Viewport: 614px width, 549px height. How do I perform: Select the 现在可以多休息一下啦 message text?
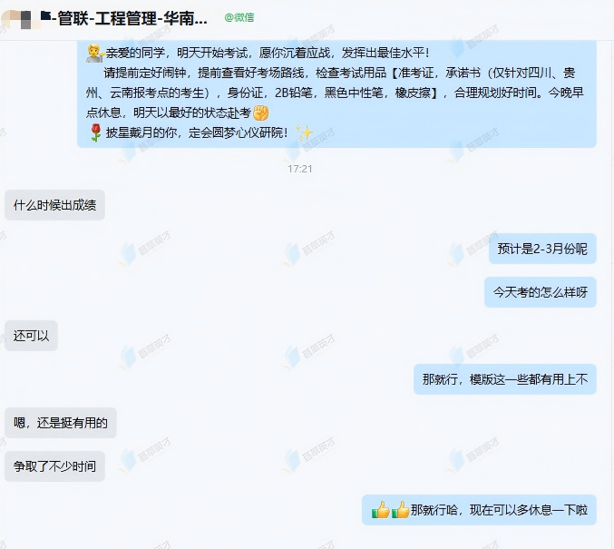[528, 510]
